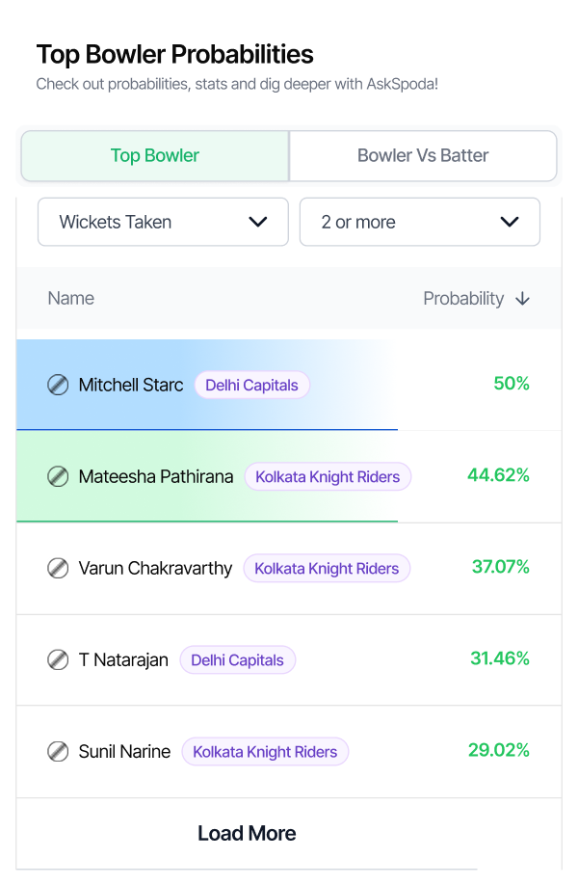
Task: Expand the 2 or more dropdown
Action: (420, 222)
